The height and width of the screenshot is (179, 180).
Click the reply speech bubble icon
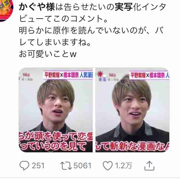click(24, 166)
